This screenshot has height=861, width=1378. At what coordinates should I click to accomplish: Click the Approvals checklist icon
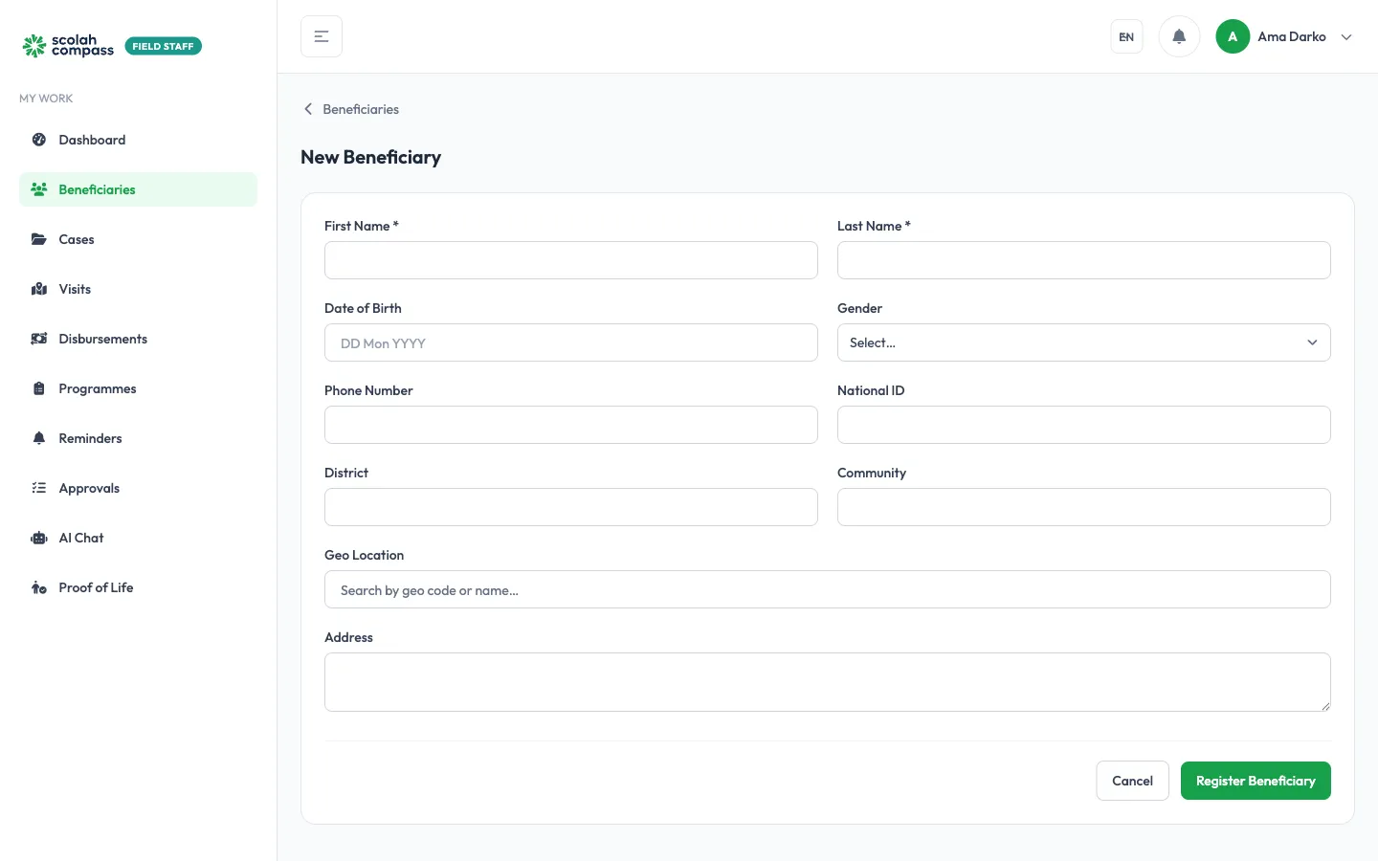pyautogui.click(x=39, y=488)
